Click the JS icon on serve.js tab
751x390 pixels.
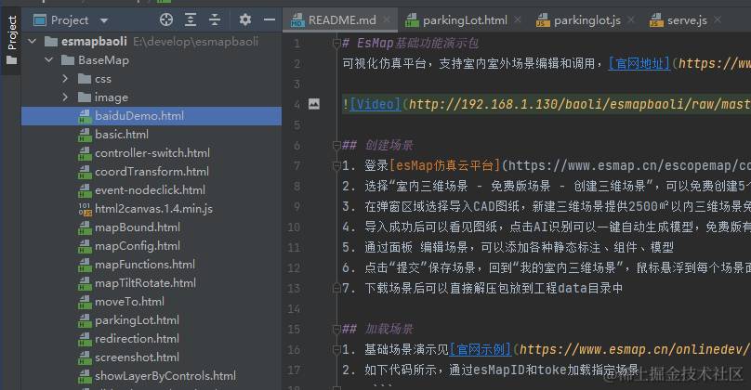[x=656, y=20]
